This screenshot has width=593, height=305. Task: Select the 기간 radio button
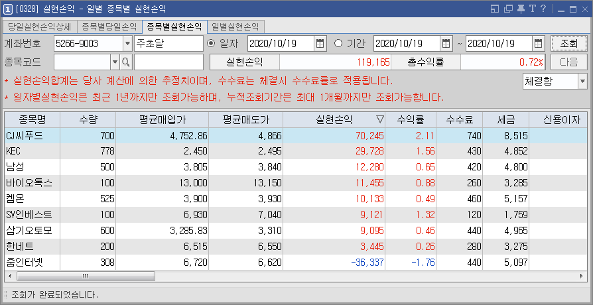tap(338, 44)
